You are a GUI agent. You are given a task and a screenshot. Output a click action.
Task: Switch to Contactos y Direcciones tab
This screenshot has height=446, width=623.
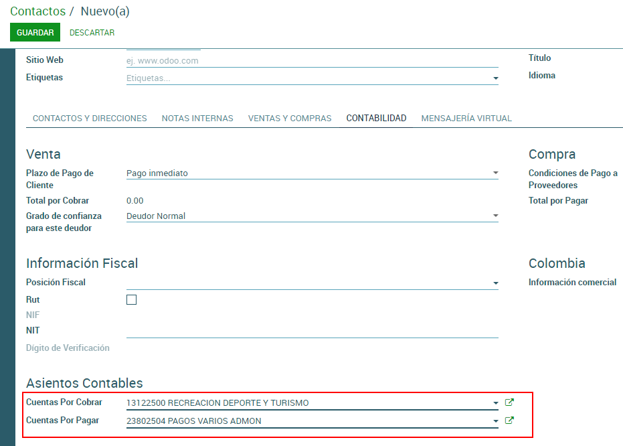point(90,119)
